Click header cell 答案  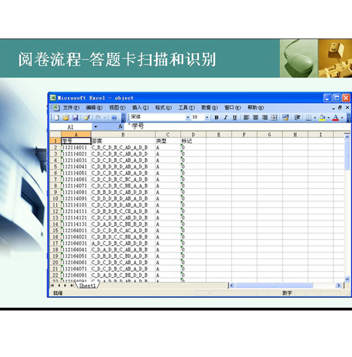[123, 141]
